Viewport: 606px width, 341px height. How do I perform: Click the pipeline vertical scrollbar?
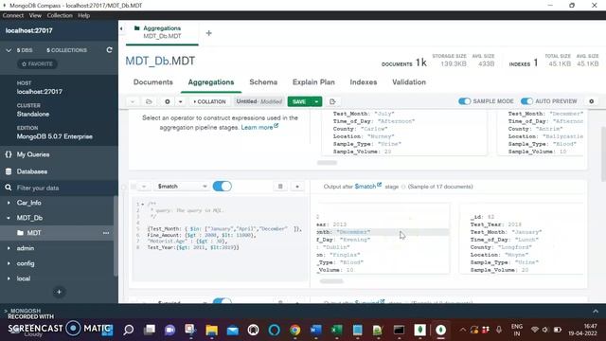coord(603,154)
